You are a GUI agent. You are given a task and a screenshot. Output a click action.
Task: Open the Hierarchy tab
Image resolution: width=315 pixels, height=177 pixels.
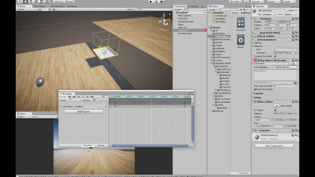click(x=180, y=6)
